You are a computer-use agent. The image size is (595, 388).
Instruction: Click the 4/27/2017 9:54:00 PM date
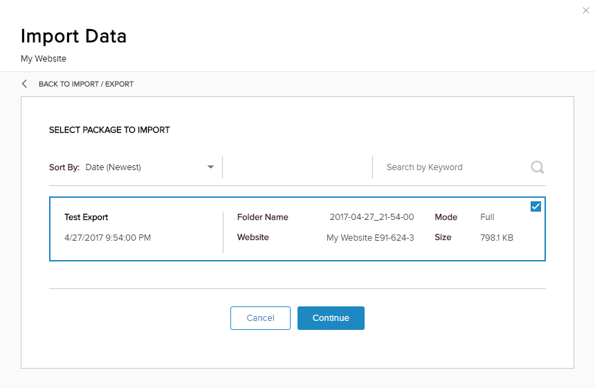(x=108, y=238)
